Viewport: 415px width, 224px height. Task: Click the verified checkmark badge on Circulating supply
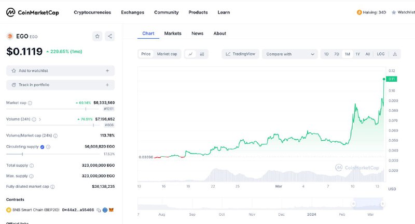(x=42, y=147)
